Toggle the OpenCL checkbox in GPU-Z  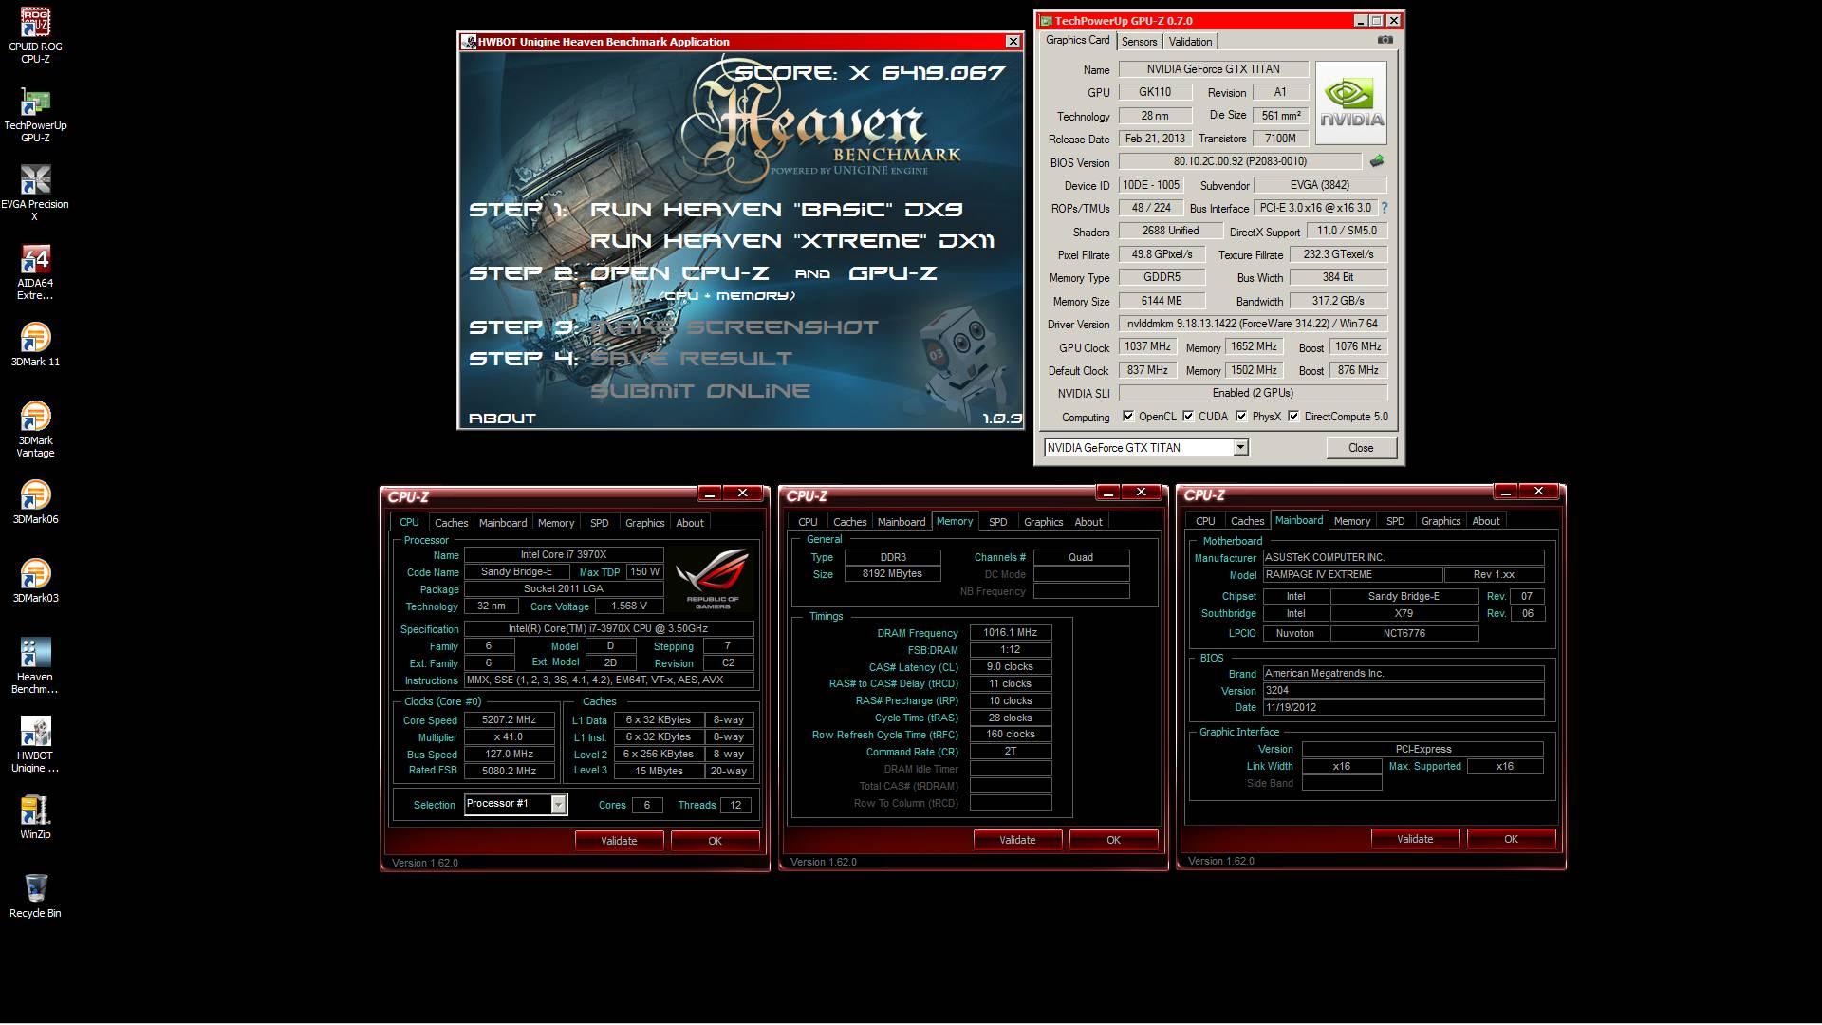pos(1127,416)
